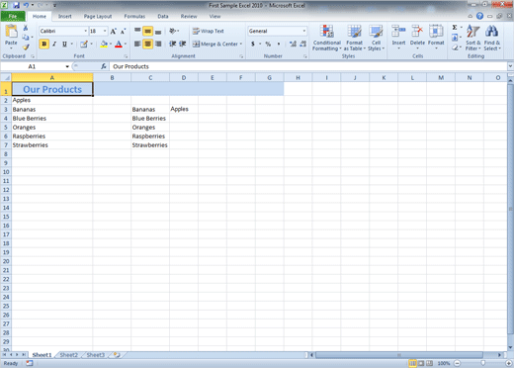Click Decrease Indent icon
This screenshot has width=514, height=368.
point(172,44)
